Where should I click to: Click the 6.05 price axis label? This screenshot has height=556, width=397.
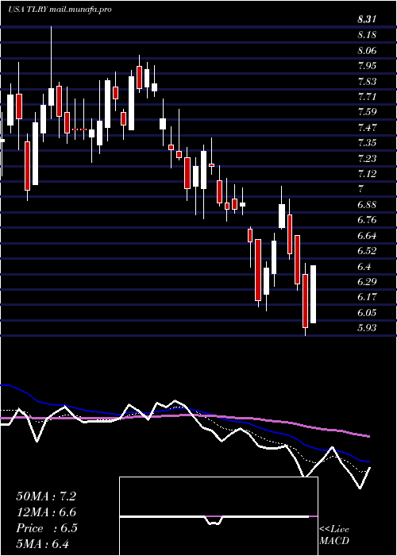pyautogui.click(x=367, y=312)
